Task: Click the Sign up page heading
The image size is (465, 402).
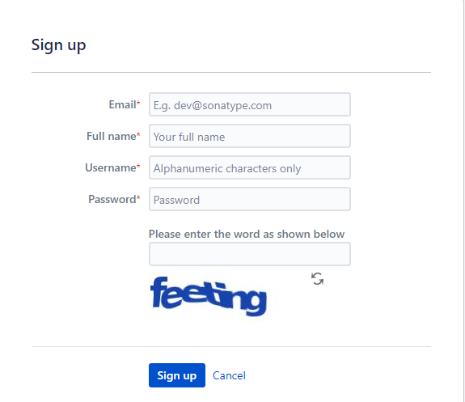Action: coord(59,45)
